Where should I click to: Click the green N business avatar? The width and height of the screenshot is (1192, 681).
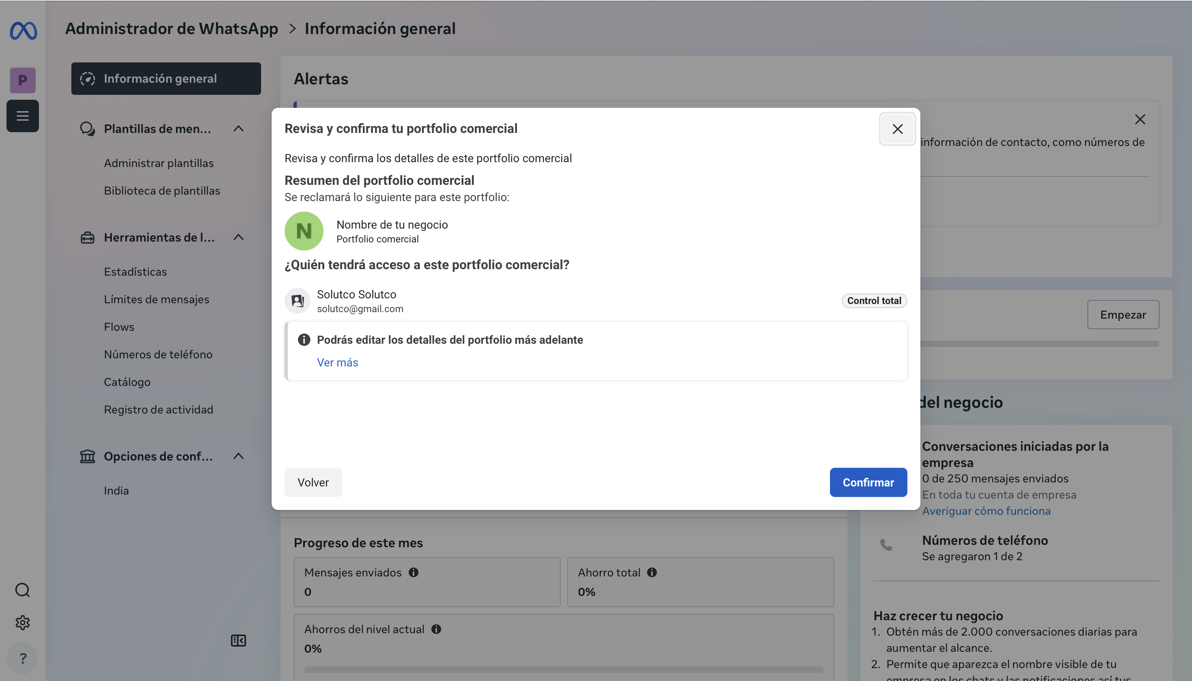coord(304,231)
